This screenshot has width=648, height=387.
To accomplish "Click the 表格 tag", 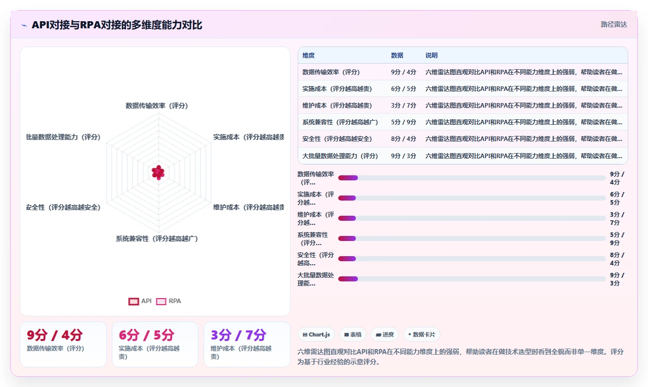I will 353,334.
